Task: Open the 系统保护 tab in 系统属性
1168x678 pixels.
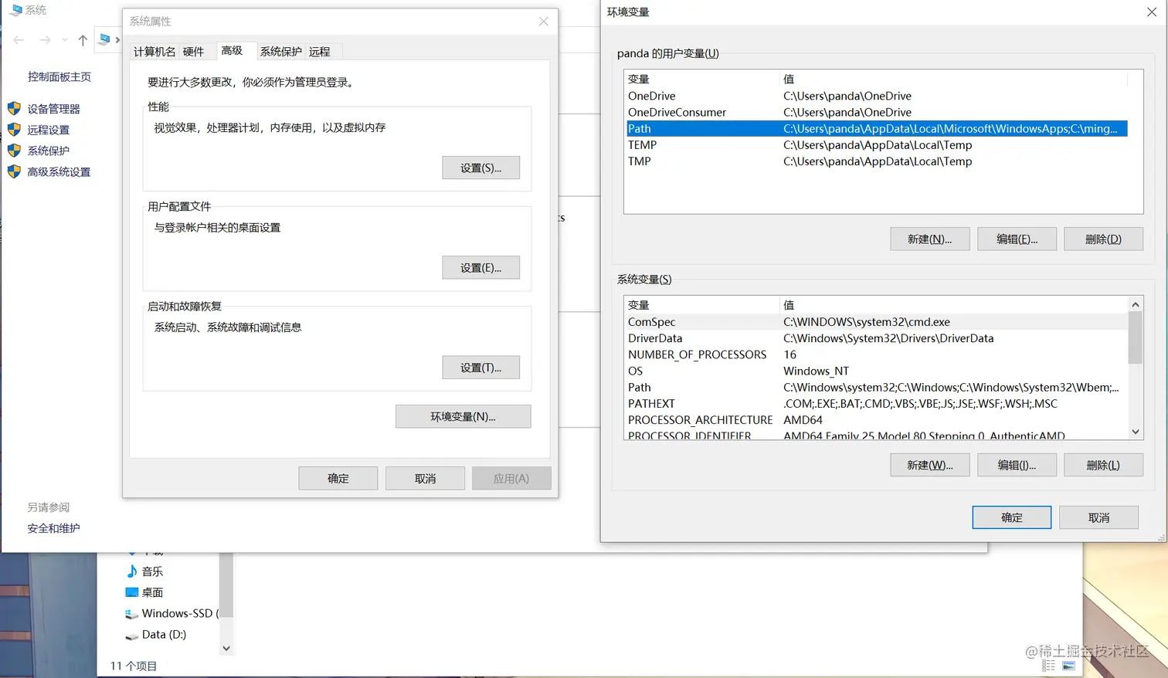Action: [280, 52]
